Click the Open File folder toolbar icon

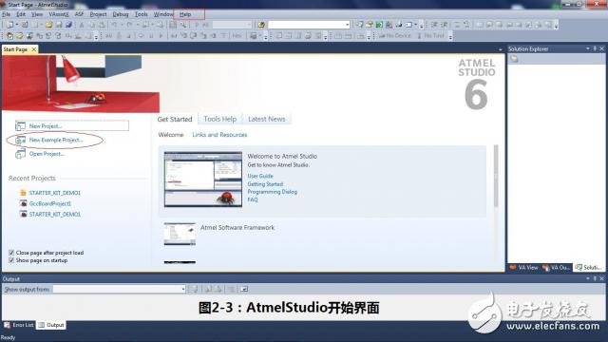coord(48,25)
